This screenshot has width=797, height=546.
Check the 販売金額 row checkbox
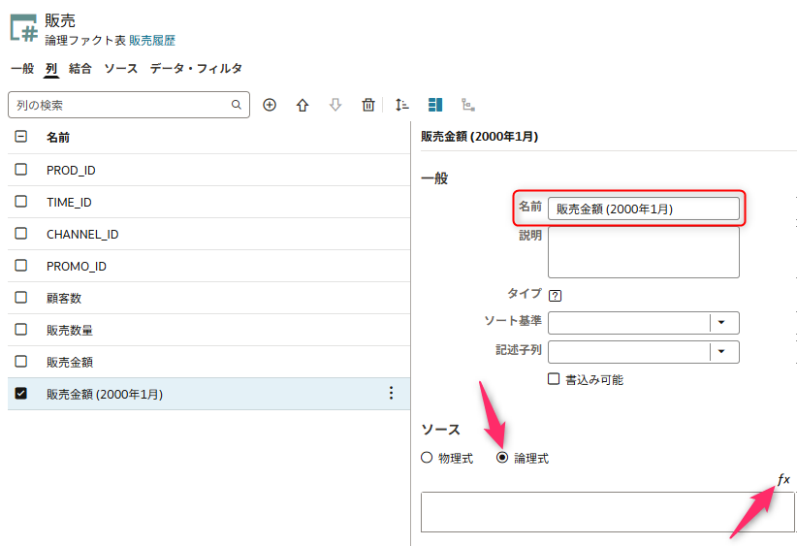coord(20,362)
